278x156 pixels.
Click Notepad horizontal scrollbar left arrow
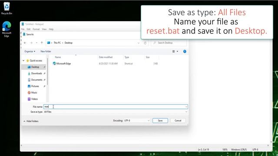(x=21, y=145)
